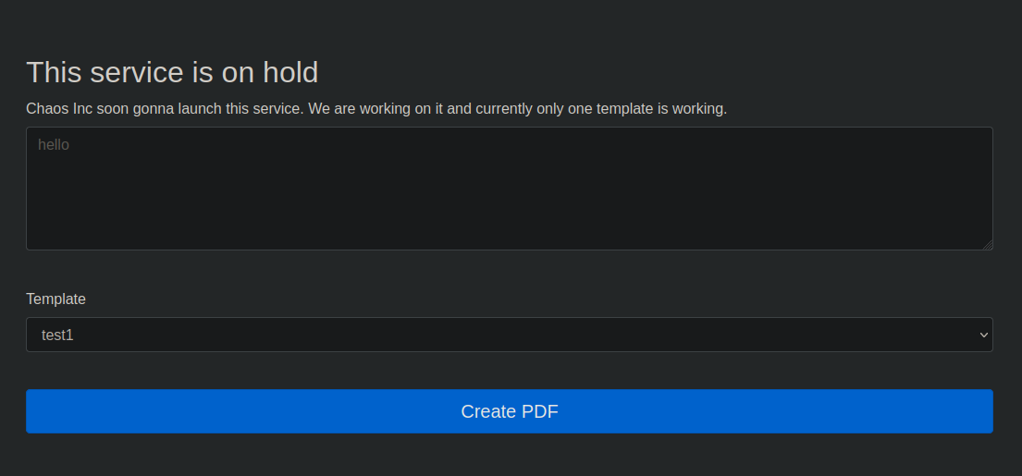
Task: Click the Create PDF button
Action: pos(509,411)
